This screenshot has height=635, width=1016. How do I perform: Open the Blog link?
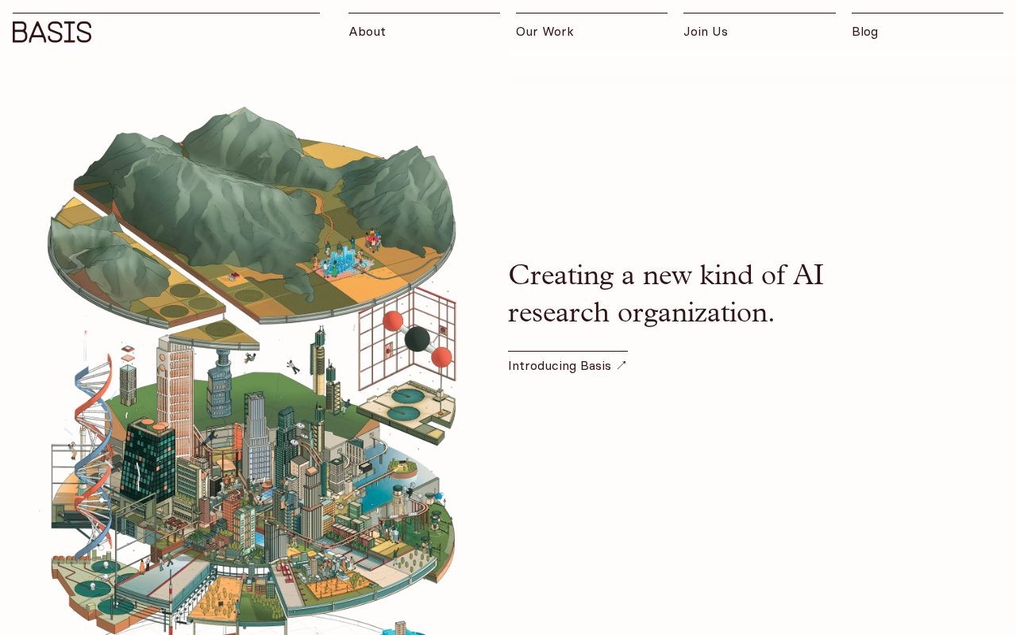coord(864,32)
